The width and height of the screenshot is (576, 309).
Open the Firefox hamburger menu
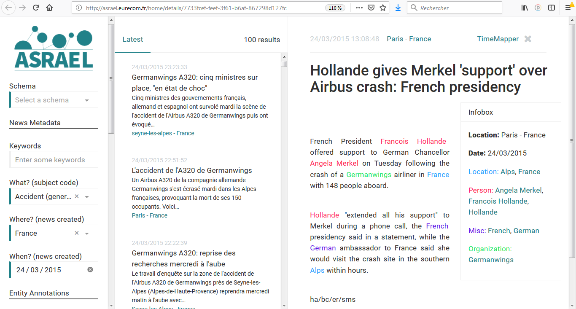[569, 8]
